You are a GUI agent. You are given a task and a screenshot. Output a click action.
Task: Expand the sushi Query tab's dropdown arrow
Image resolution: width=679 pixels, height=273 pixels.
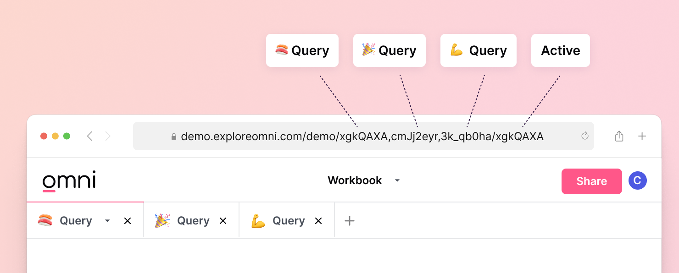tap(107, 221)
